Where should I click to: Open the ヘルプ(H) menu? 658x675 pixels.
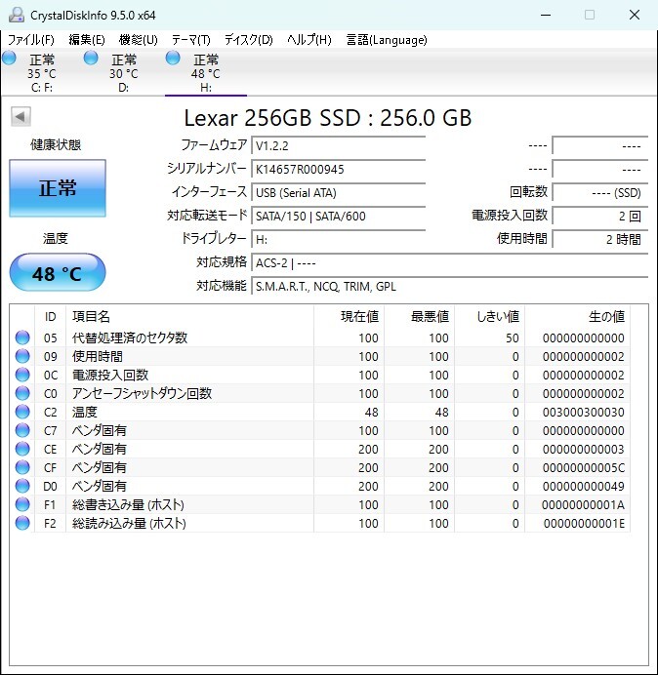point(308,40)
